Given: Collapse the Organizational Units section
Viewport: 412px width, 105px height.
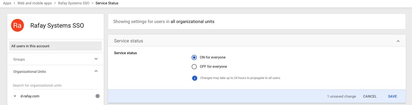Looking at the screenshot, I should [x=96, y=71].
